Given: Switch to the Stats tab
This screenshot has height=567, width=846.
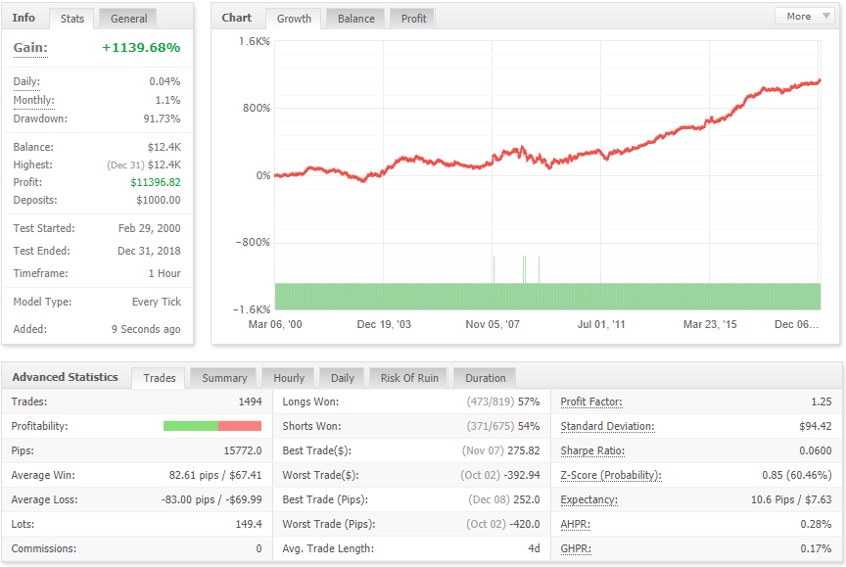Looking at the screenshot, I should (72, 19).
